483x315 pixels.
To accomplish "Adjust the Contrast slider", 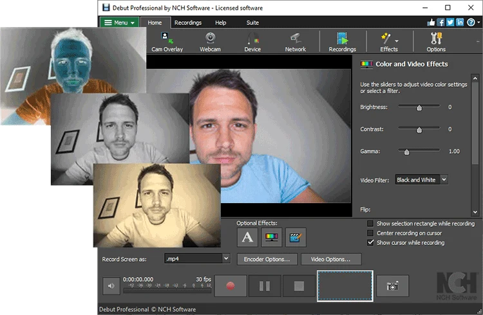I will (x=419, y=129).
